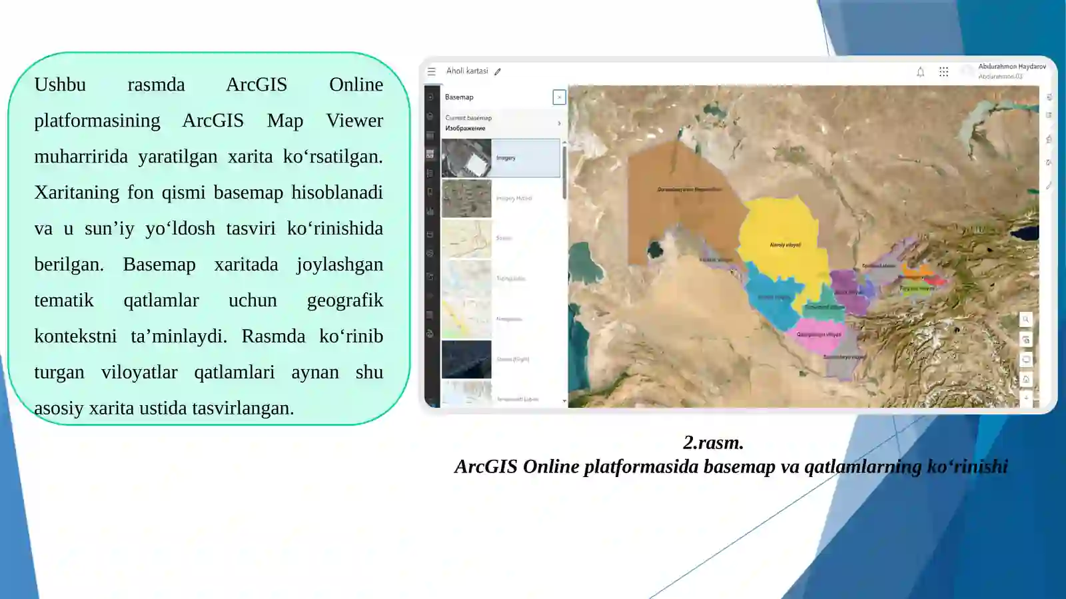Click the basemap list scrollbar thumb
The width and height of the screenshot is (1066, 599).
click(564, 173)
